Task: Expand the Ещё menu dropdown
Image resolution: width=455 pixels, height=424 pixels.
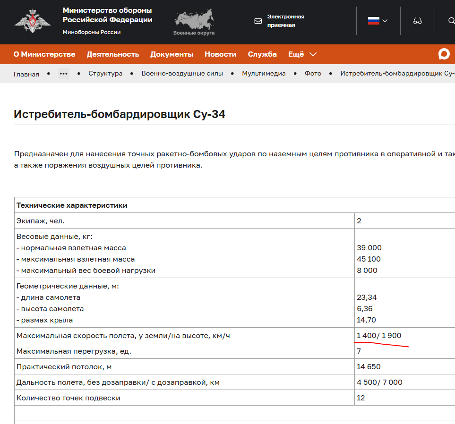Action: 302,54
